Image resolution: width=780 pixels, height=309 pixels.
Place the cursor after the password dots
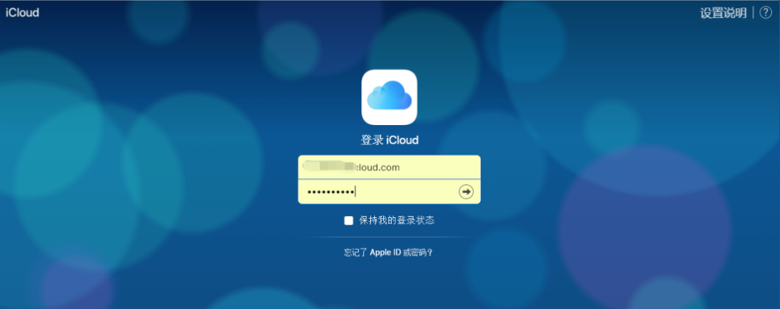[355, 192]
